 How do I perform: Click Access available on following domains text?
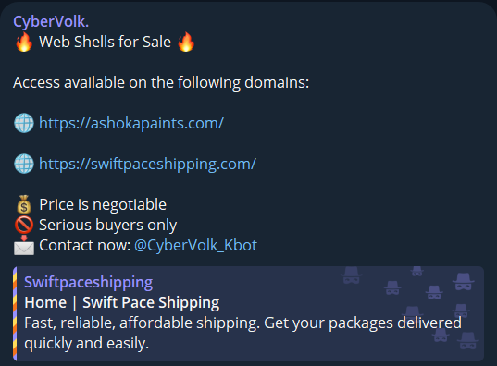click(161, 83)
